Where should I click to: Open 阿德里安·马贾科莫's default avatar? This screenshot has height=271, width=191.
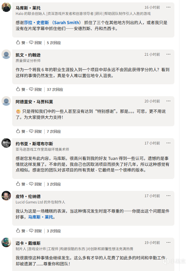[6, 101]
